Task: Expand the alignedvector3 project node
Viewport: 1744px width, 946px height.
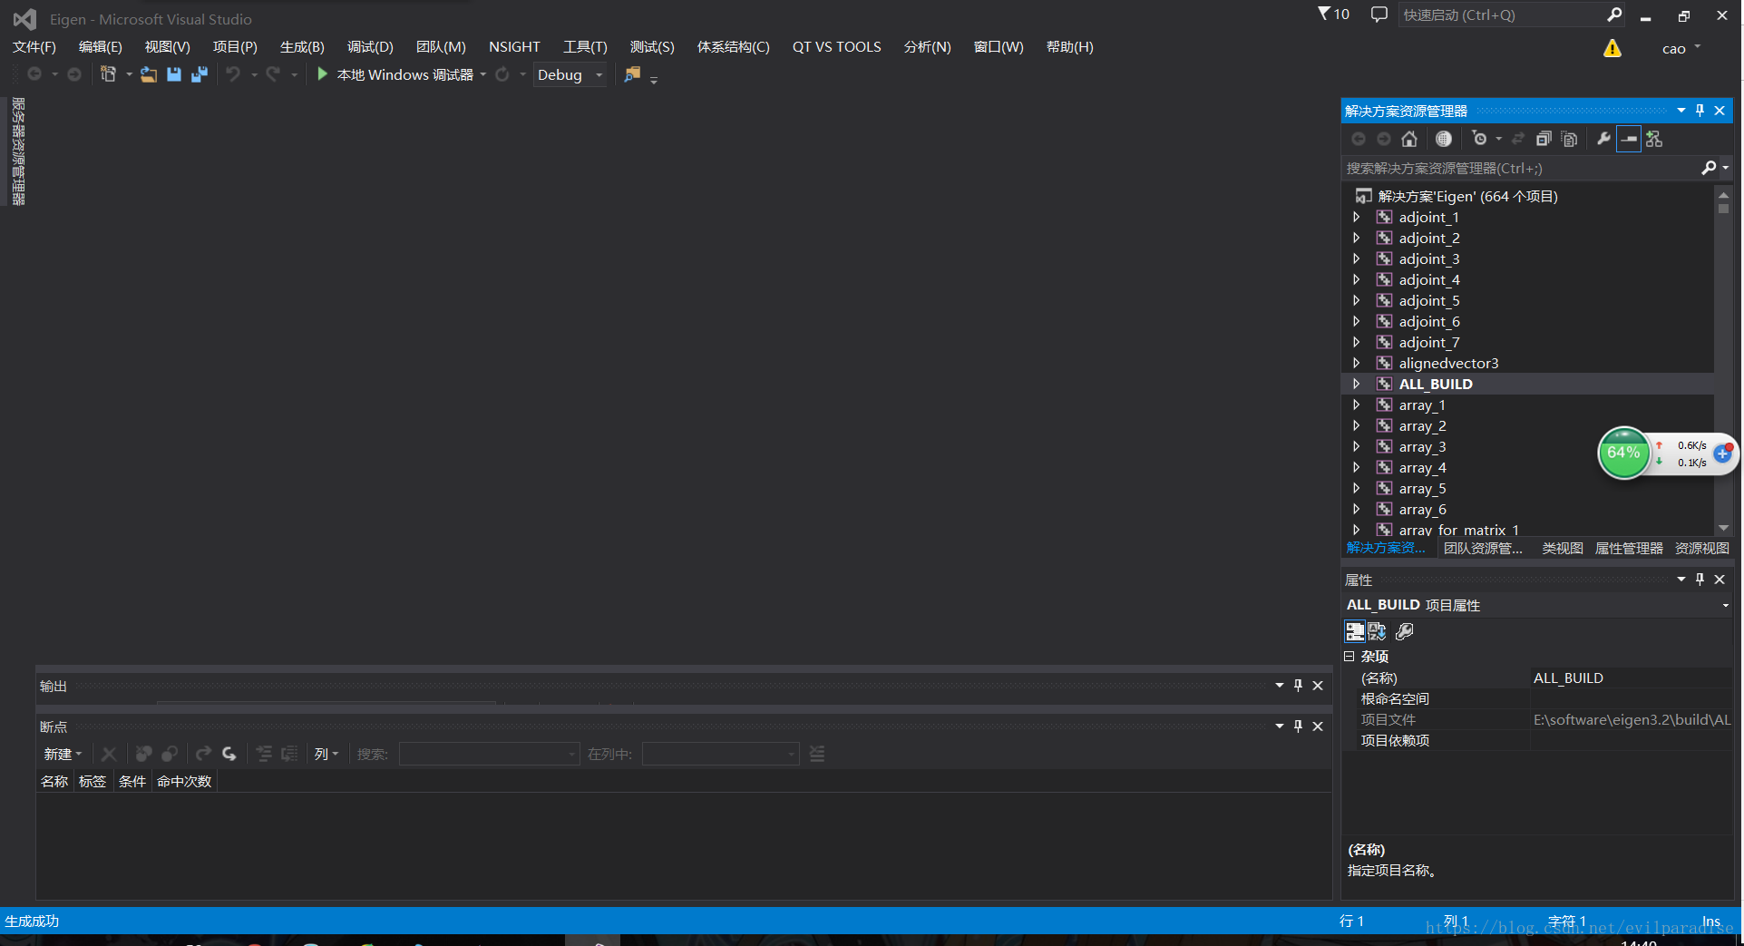Action: click(1357, 363)
